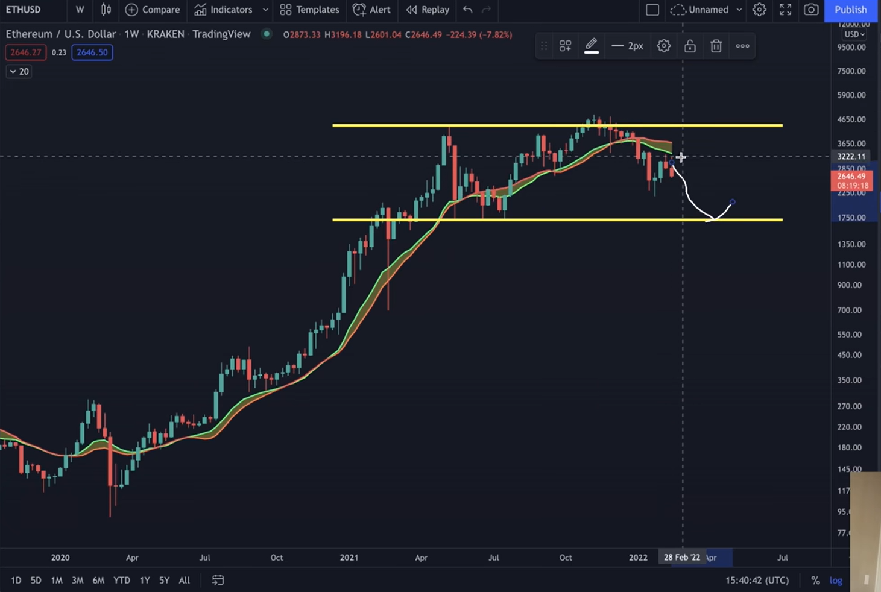Open chart settings gear in top bar

pyautogui.click(x=759, y=10)
